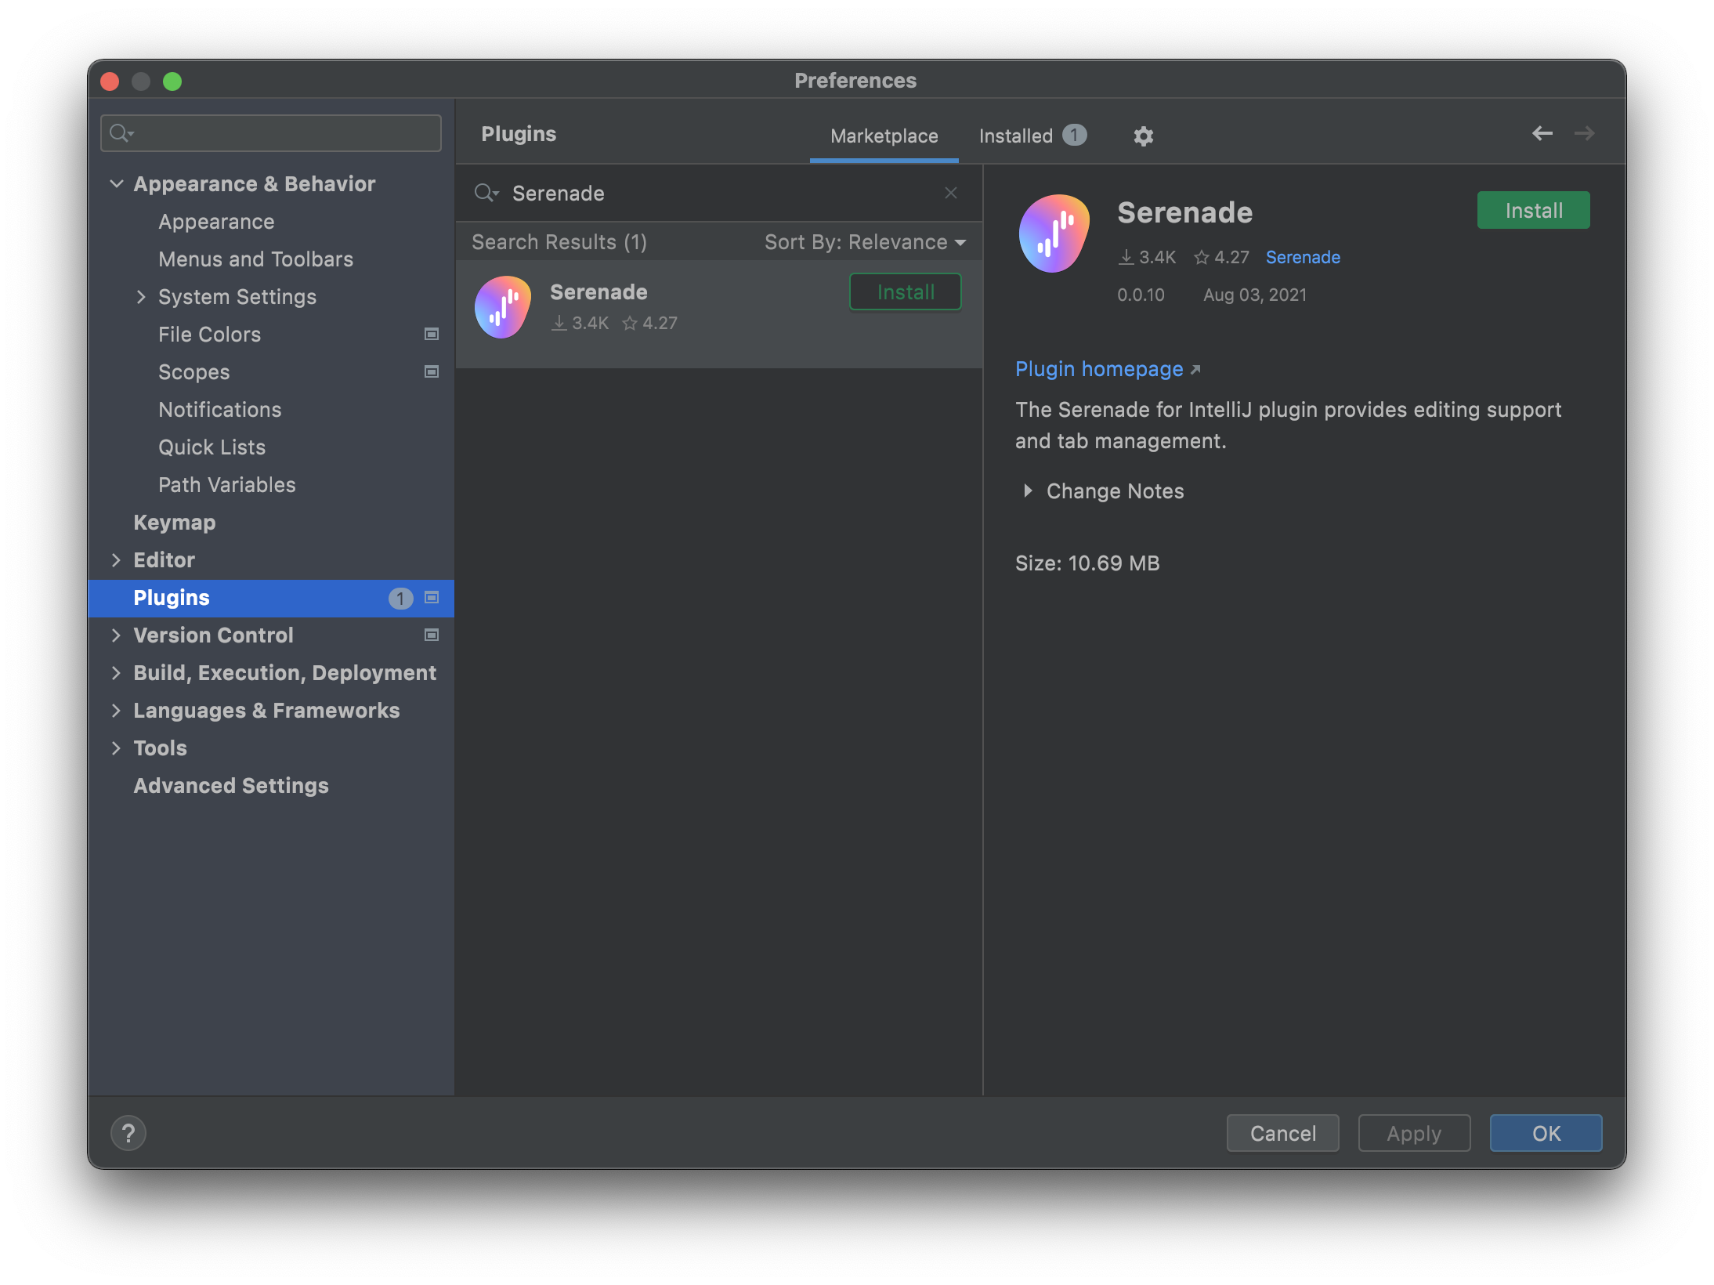This screenshot has height=1285, width=1714.
Task: Expand System Settings subtree
Action: [x=141, y=296]
